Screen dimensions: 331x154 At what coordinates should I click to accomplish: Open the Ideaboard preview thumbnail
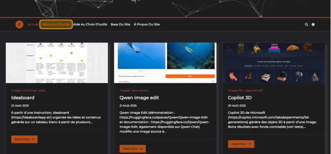(57, 63)
